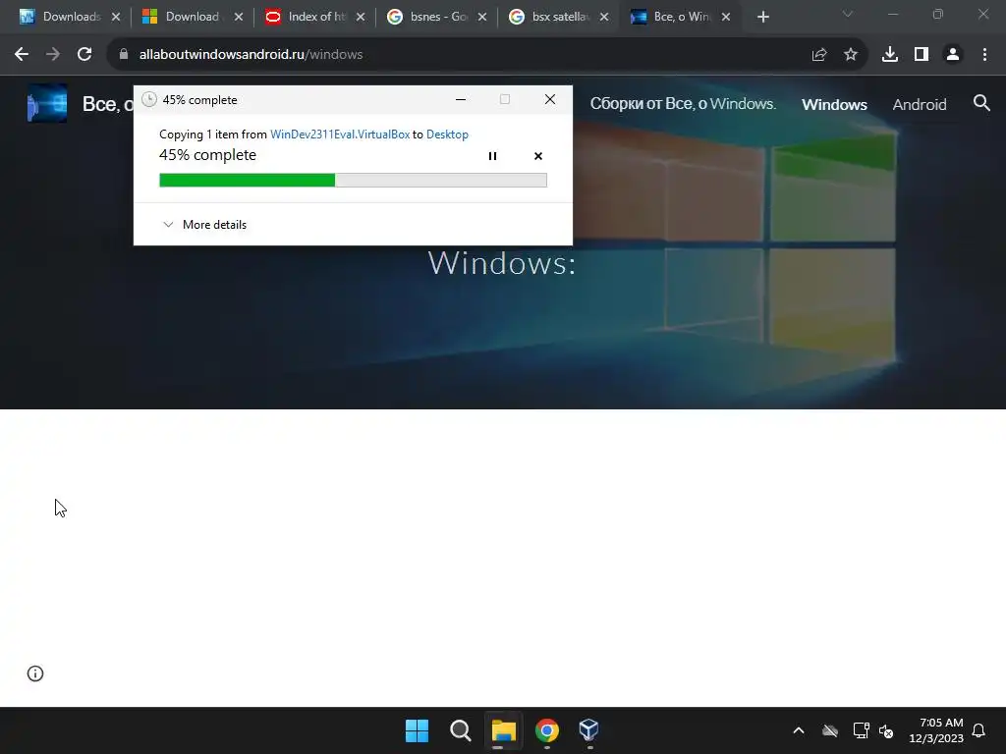The height and width of the screenshot is (754, 1006).
Task: Open the Desktop destination link
Action: (447, 134)
